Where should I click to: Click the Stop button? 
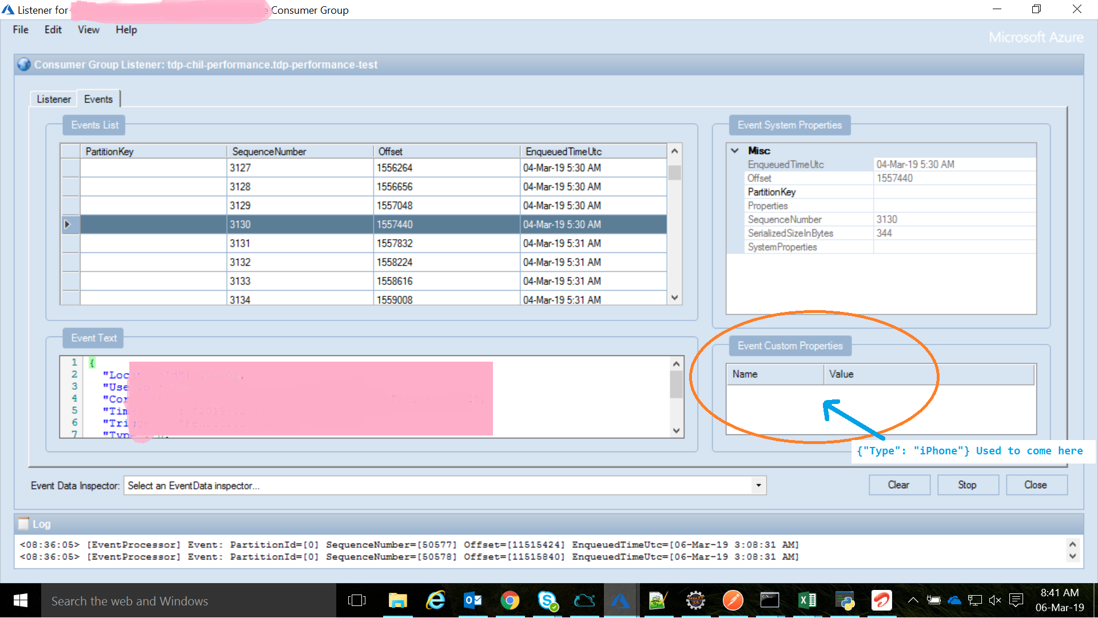(x=968, y=485)
